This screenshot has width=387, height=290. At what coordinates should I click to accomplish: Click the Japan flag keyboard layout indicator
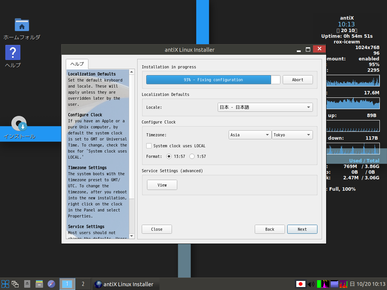tap(300, 284)
